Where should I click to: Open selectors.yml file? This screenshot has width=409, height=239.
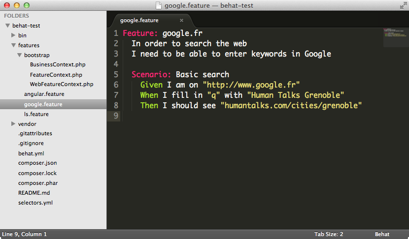click(x=35, y=203)
